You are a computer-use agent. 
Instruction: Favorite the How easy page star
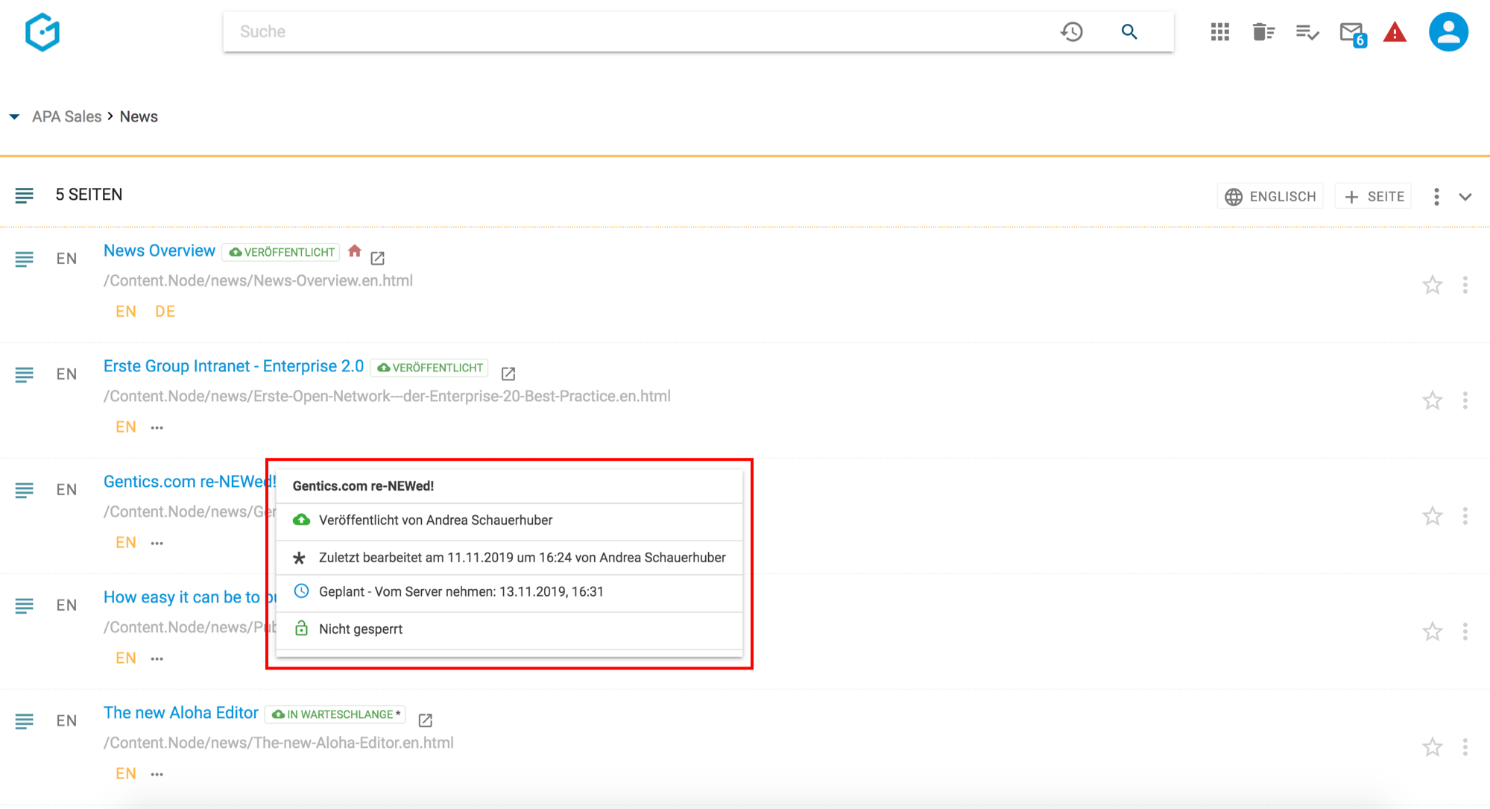point(1432,632)
